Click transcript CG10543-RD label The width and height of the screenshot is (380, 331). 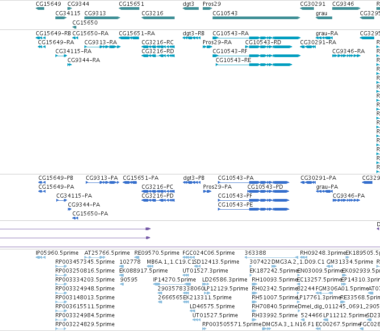click(x=263, y=42)
